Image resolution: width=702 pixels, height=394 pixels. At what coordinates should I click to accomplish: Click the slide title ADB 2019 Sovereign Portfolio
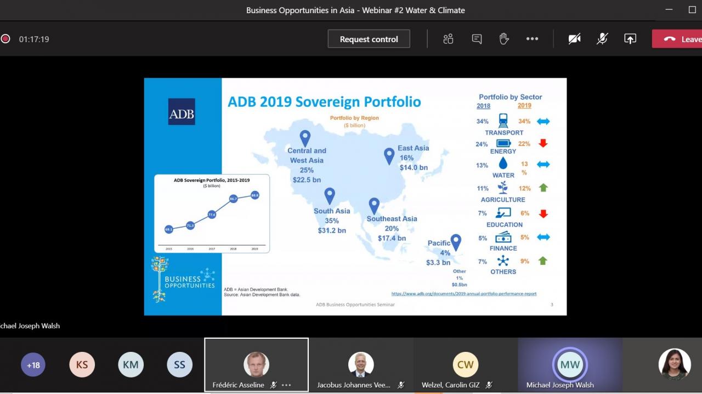(324, 102)
